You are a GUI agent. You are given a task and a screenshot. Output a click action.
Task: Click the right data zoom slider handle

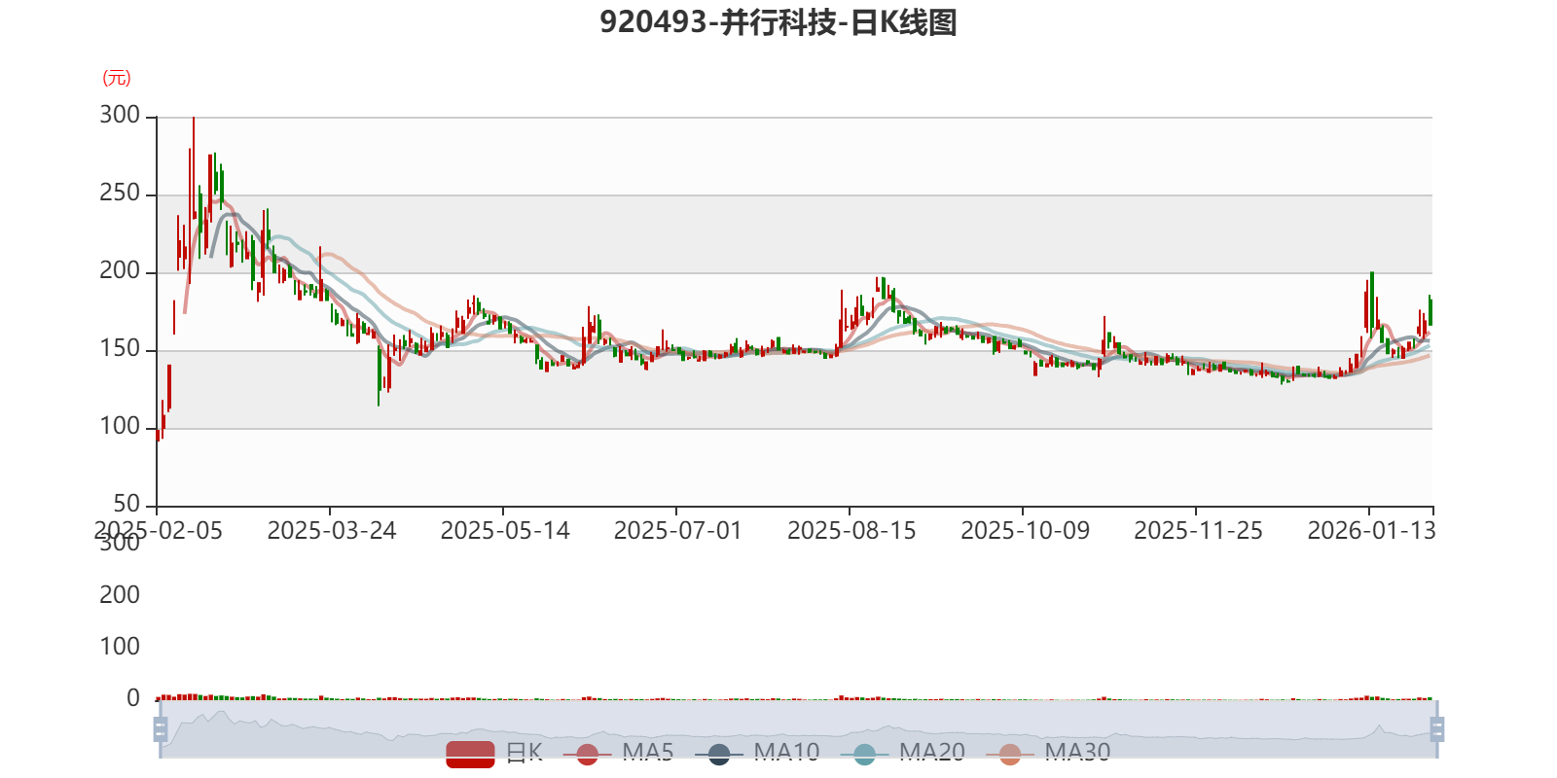coord(1437,729)
